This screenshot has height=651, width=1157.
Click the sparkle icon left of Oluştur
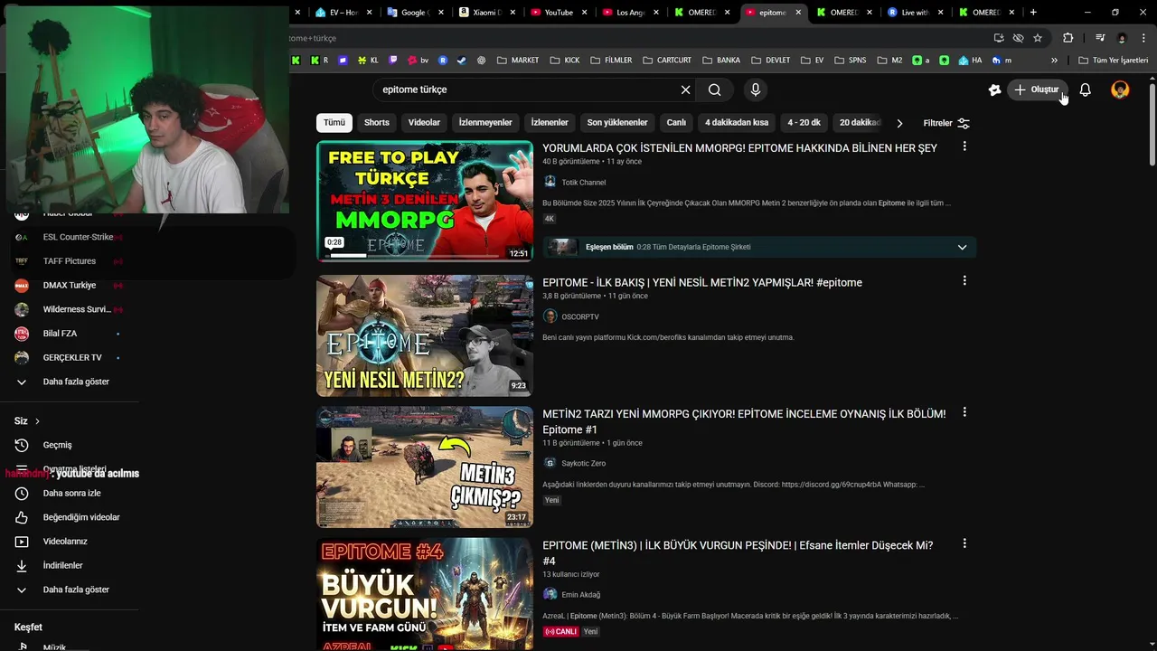[994, 90]
